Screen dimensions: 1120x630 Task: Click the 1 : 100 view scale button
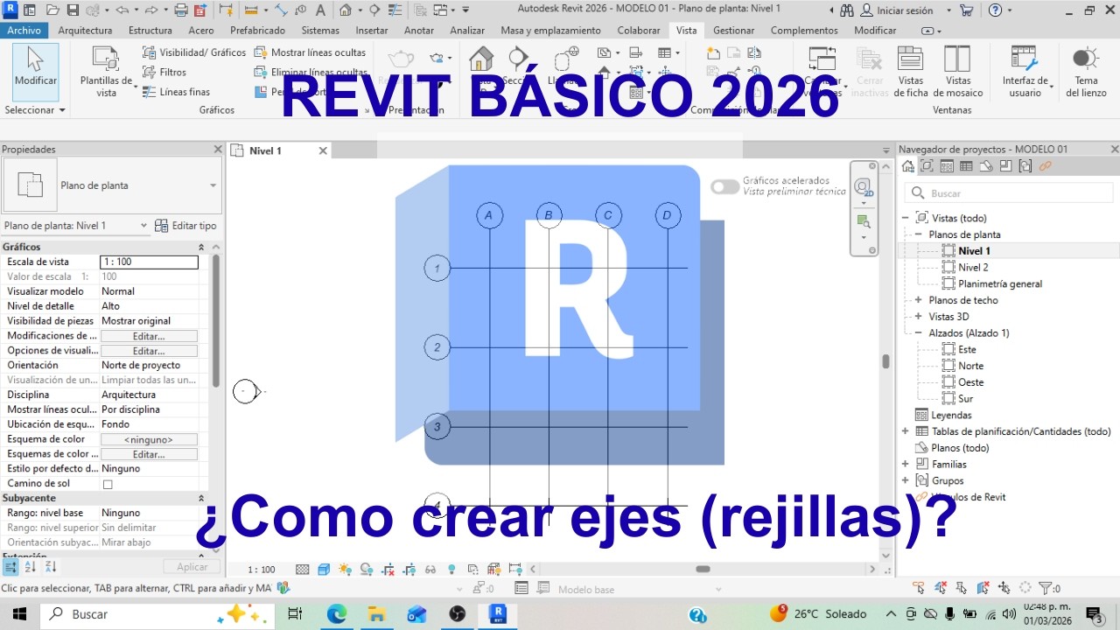click(x=262, y=569)
